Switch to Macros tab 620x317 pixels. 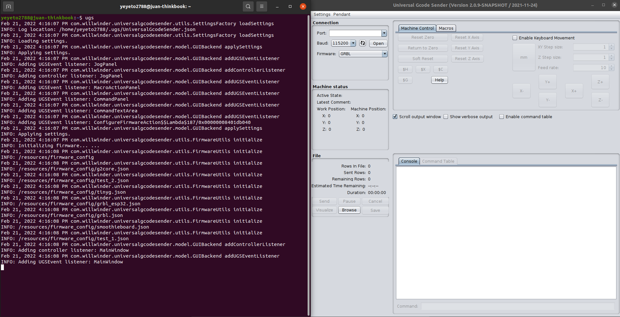click(446, 28)
